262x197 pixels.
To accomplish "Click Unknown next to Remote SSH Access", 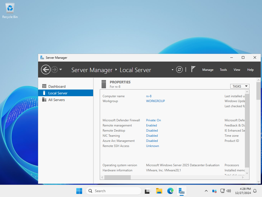I will (x=152, y=146).
